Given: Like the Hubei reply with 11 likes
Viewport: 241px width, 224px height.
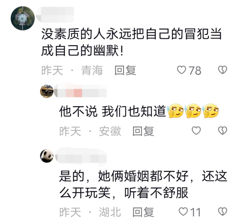Looking at the screenshot, I should (x=184, y=212).
